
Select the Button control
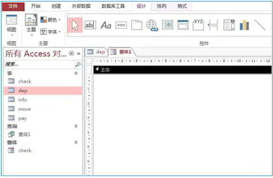121,25
